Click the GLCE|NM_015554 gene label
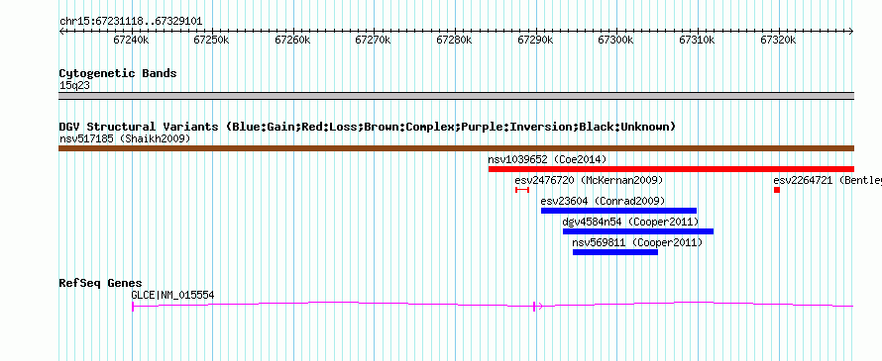Viewport: 882px width, 361px height. 172,295
